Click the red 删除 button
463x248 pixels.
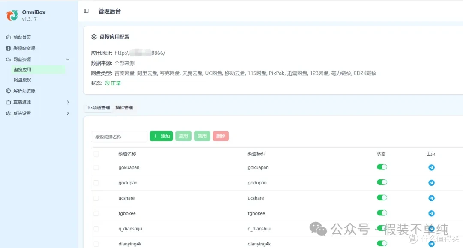[x=221, y=136]
